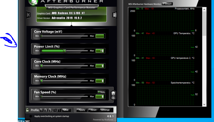This screenshot has height=122, width=214.
Task: Click the Max : 52 memory temperature reading
Action: pyautogui.click(x=150, y=83)
